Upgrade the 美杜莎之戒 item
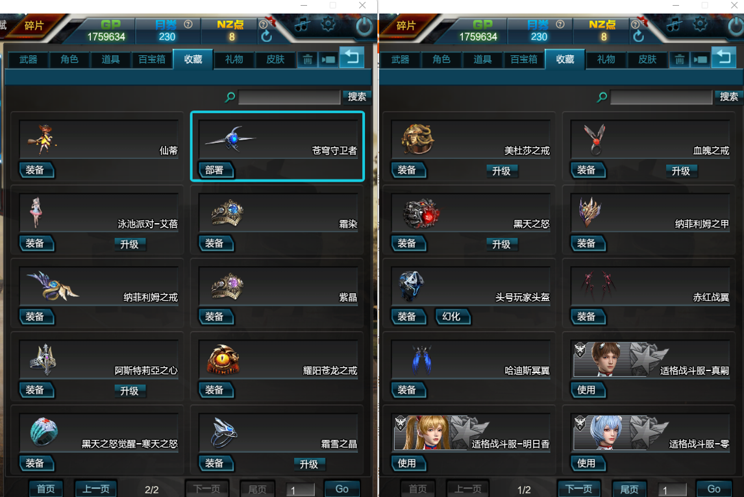 pos(502,171)
